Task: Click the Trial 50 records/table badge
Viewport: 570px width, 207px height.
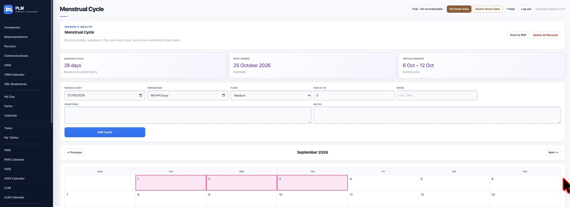Action: click(427, 9)
